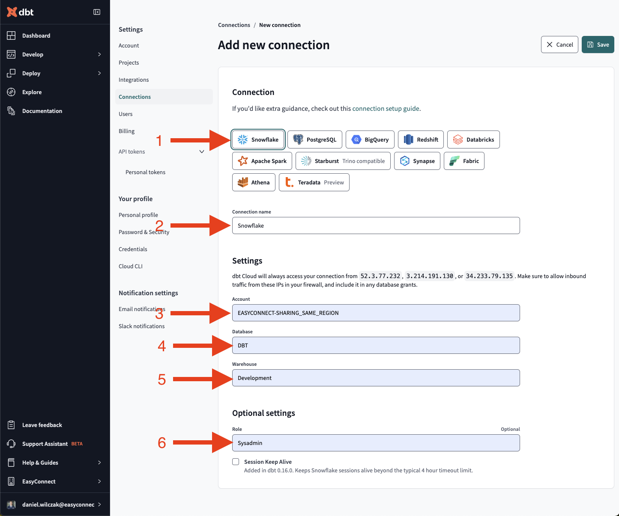Click the Connection name input field

(376, 225)
